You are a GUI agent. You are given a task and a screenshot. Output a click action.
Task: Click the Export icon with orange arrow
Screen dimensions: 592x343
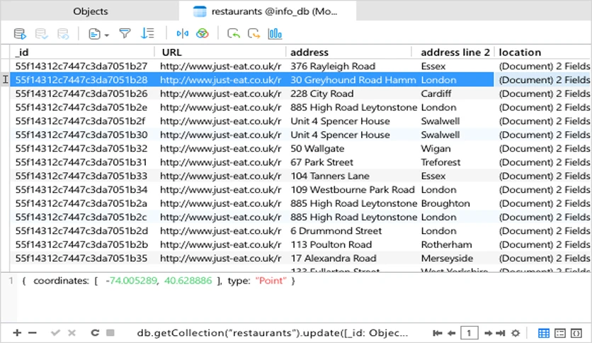254,33
